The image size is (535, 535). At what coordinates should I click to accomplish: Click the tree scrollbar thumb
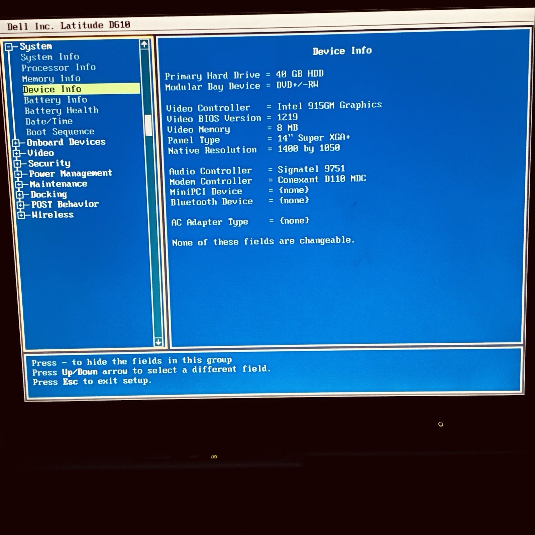coord(148,125)
